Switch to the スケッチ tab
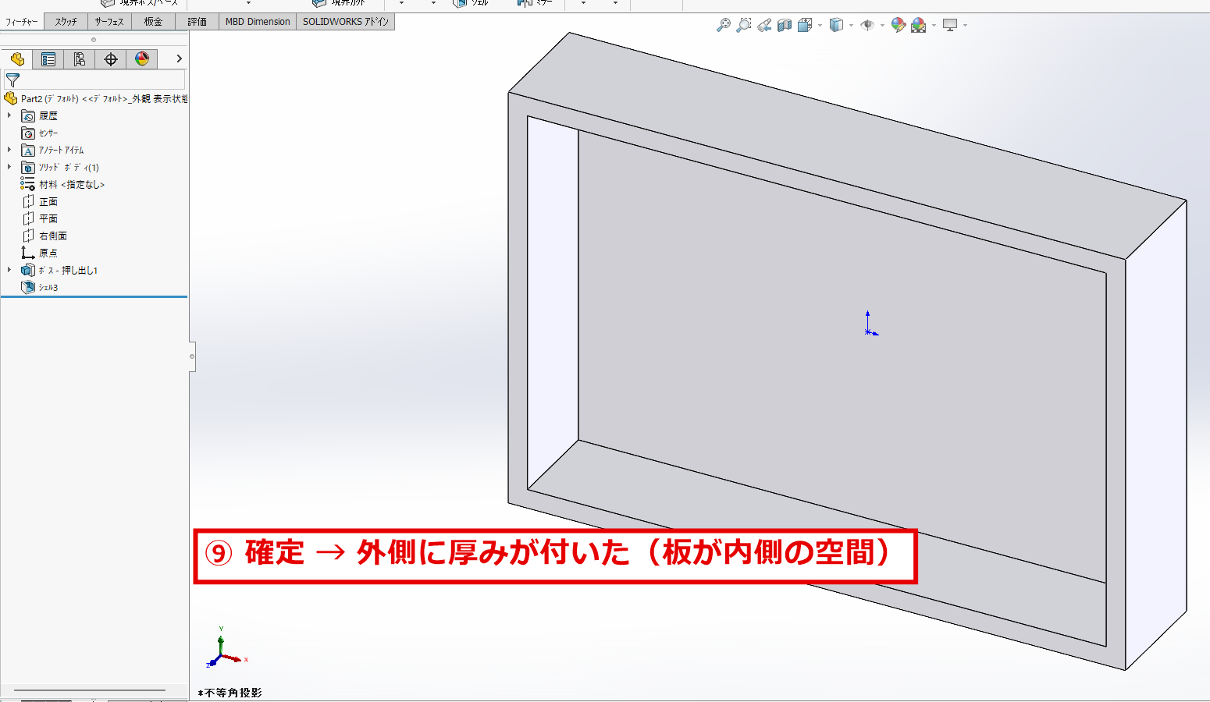1210x702 pixels. pyautogui.click(x=66, y=22)
